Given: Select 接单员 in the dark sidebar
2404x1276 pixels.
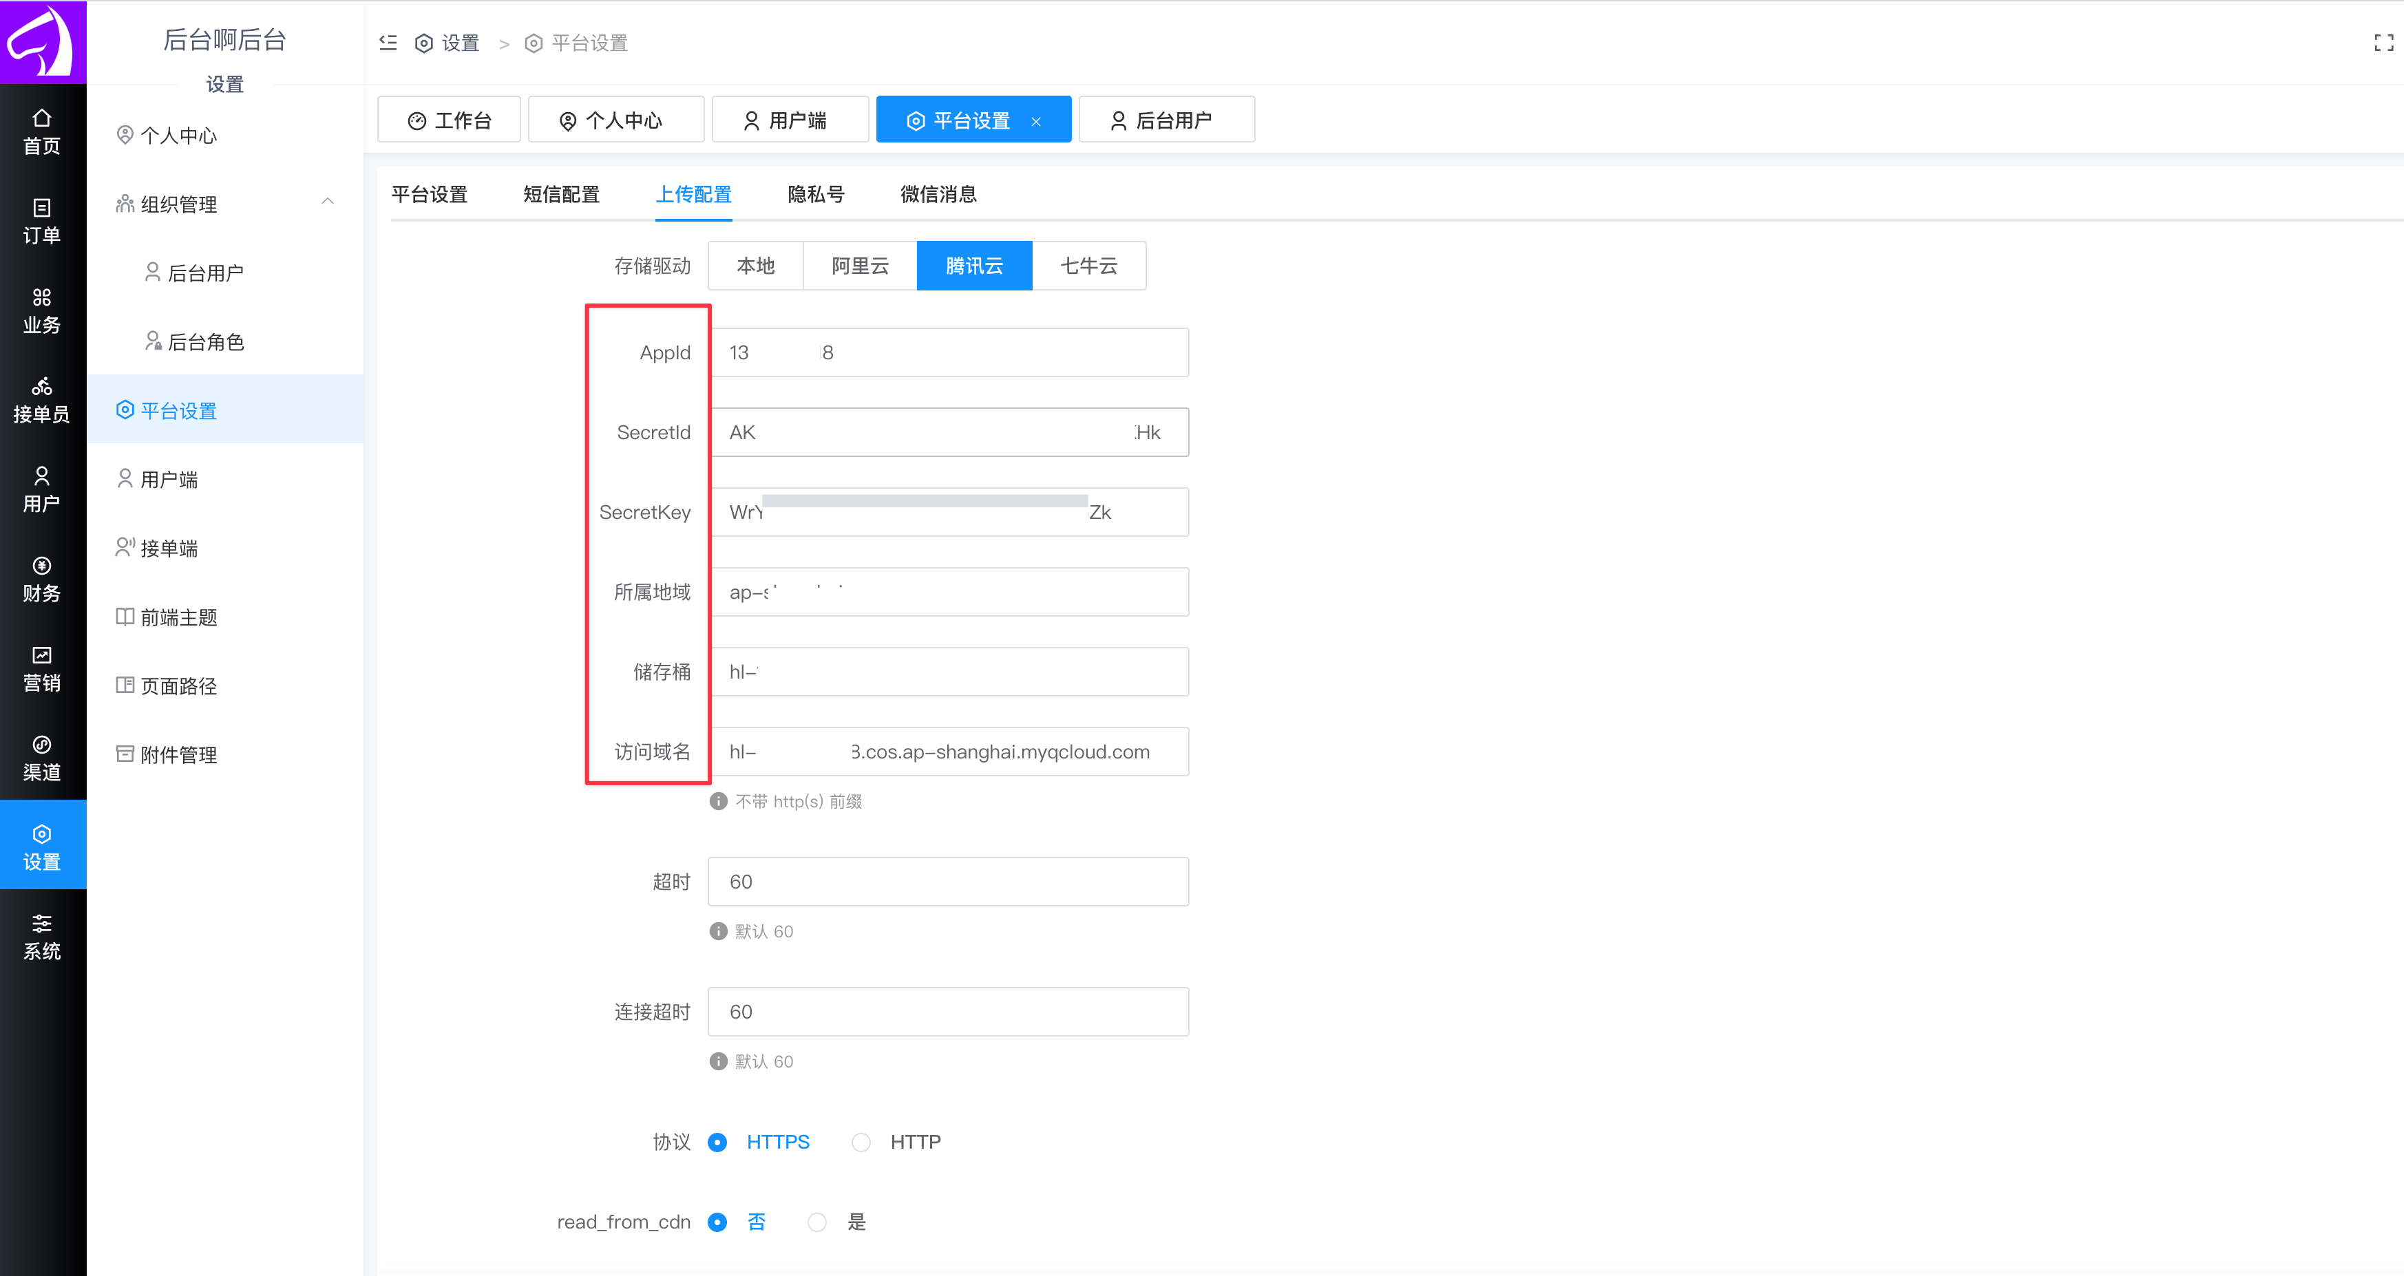Looking at the screenshot, I should 42,400.
